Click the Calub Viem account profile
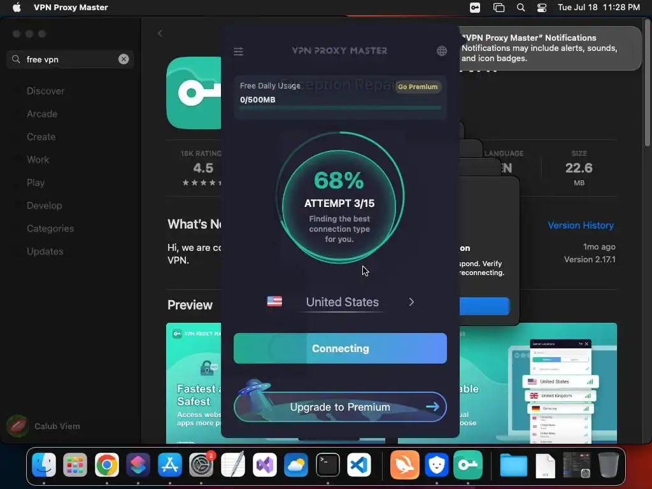 tap(44, 426)
